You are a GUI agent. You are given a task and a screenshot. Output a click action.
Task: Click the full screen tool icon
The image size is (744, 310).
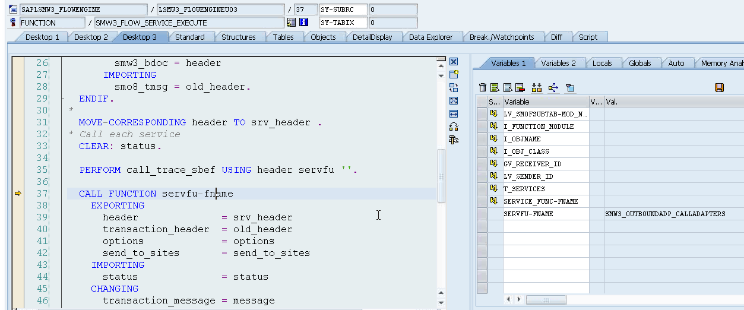pyautogui.click(x=454, y=100)
